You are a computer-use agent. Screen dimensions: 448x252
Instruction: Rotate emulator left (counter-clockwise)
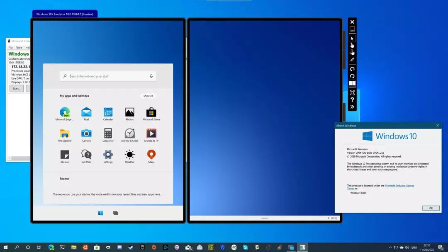pyautogui.click(x=352, y=69)
